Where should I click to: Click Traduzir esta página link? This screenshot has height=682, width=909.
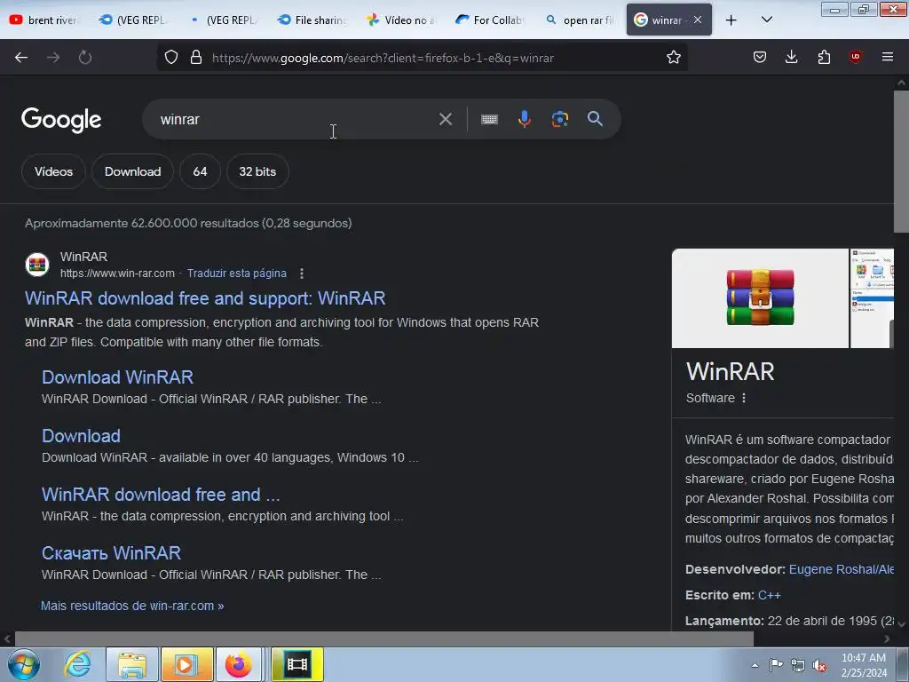pos(236,274)
